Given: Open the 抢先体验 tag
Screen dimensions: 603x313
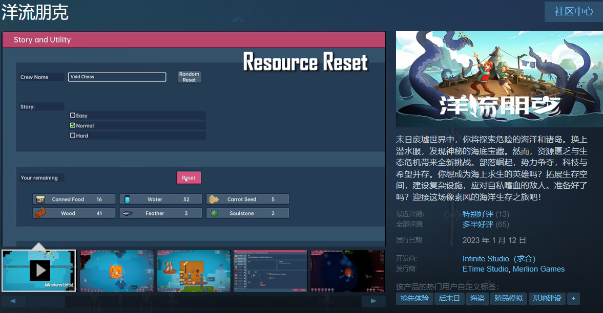Looking at the screenshot, I should [x=414, y=298].
